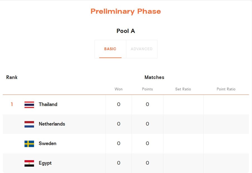Image resolution: width=252 pixels, height=173 pixels.
Task: Click the Pool A heading
Action: (126, 31)
